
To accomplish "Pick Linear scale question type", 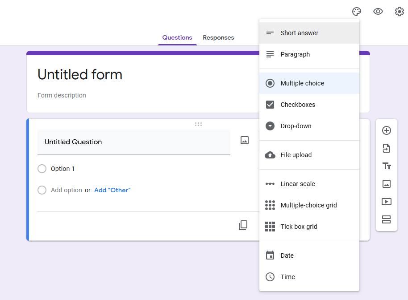I will [309, 184].
